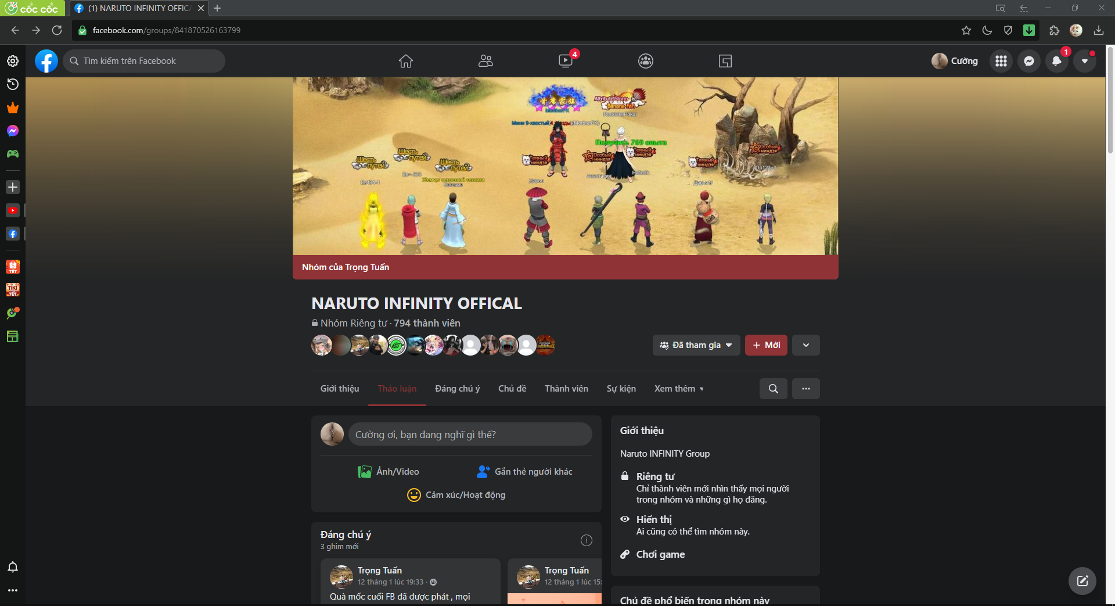Go back to previous page
This screenshot has height=606, width=1115.
tap(16, 30)
